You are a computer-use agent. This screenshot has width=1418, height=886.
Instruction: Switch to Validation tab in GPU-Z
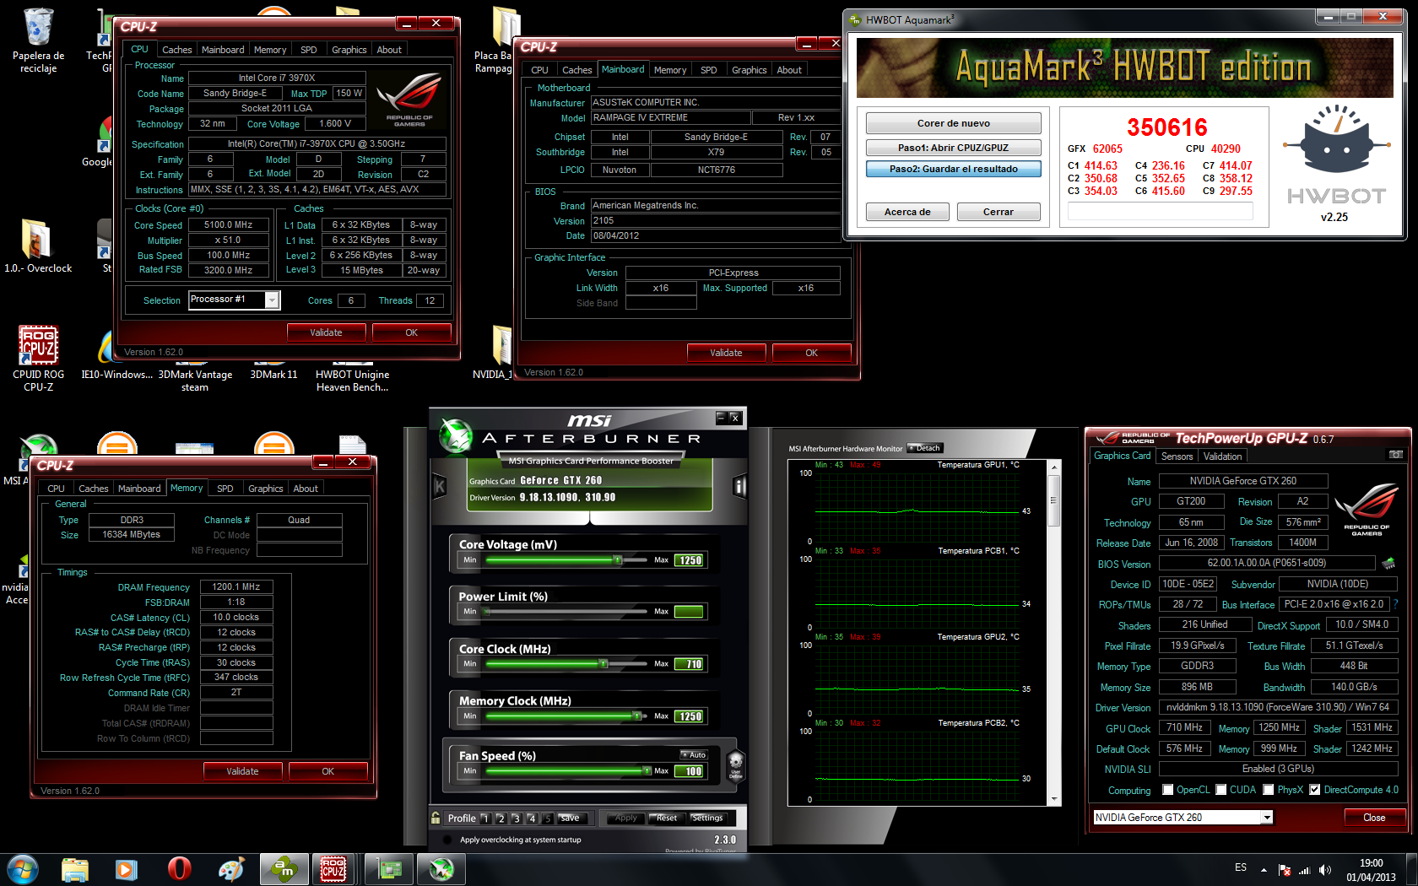[1223, 457]
